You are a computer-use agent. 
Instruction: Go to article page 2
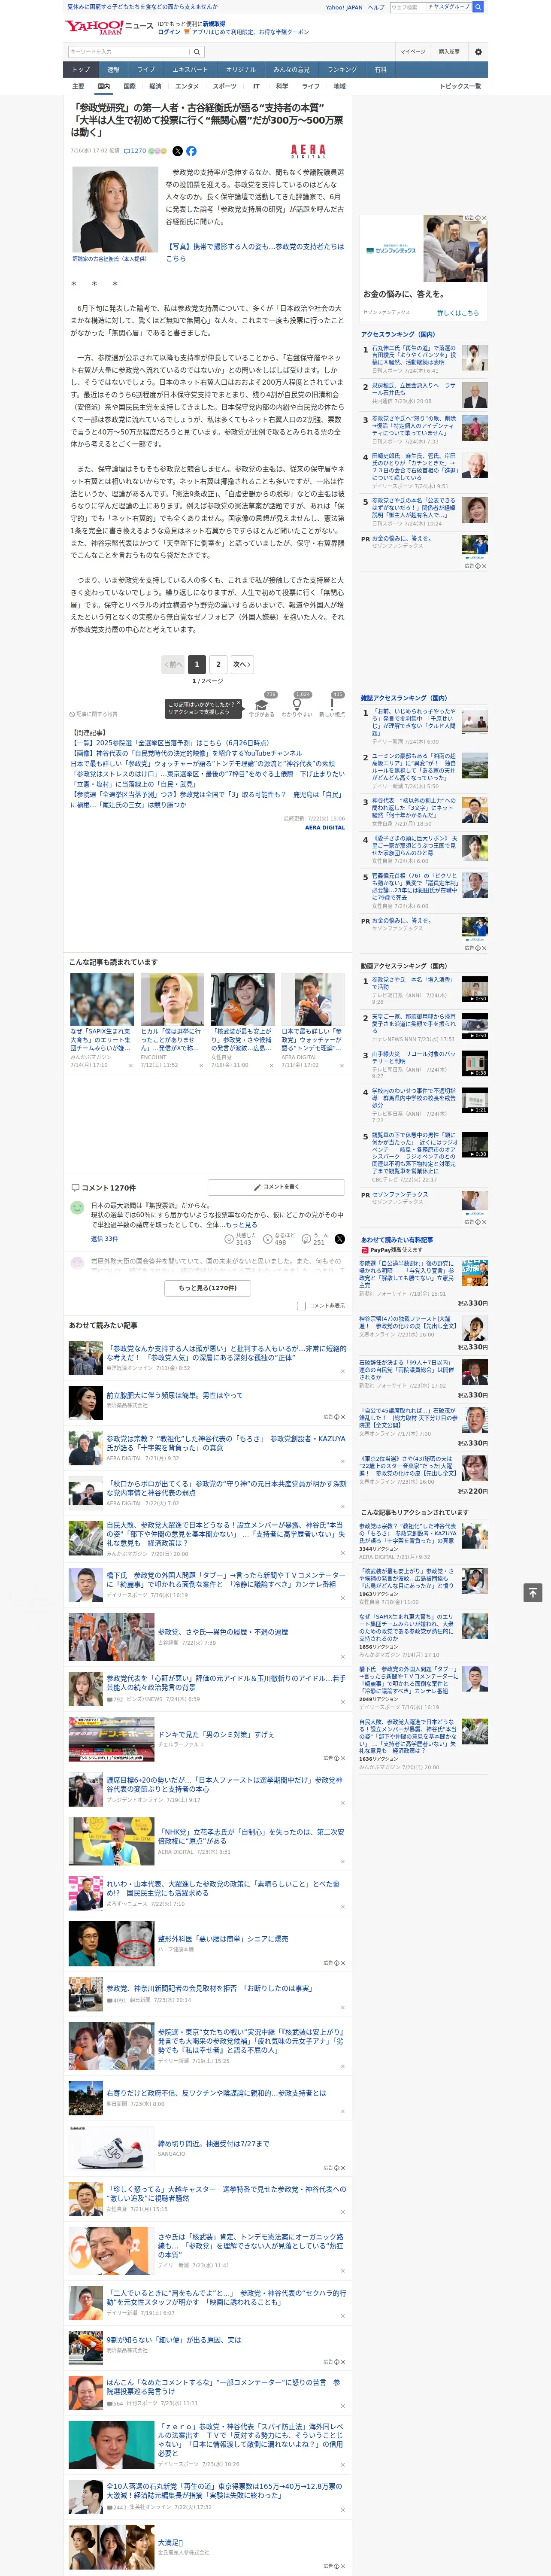218,664
